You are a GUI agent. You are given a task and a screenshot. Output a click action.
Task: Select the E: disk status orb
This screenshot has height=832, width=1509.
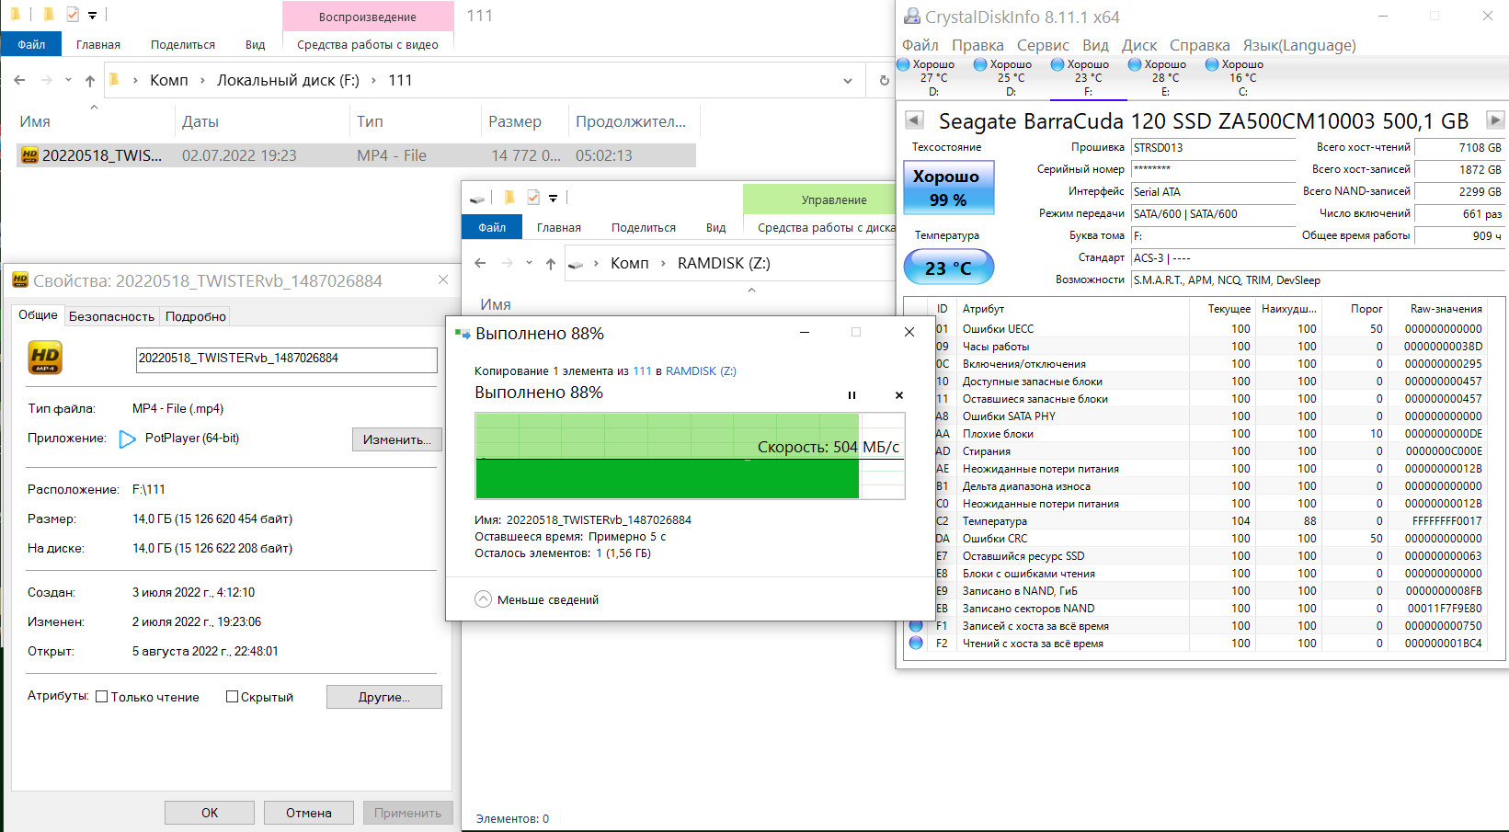[1136, 64]
